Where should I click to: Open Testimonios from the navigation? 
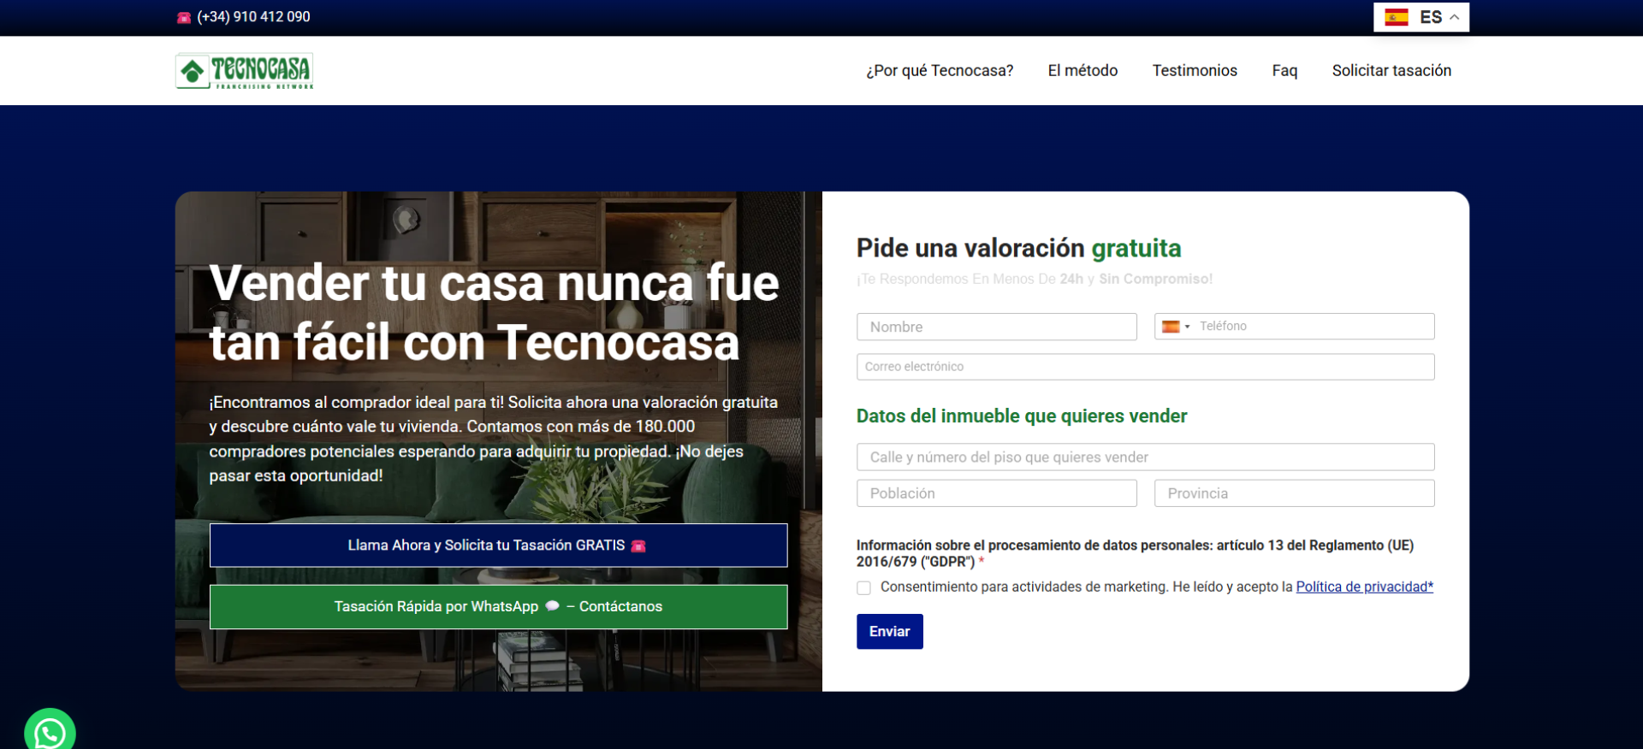click(x=1195, y=70)
